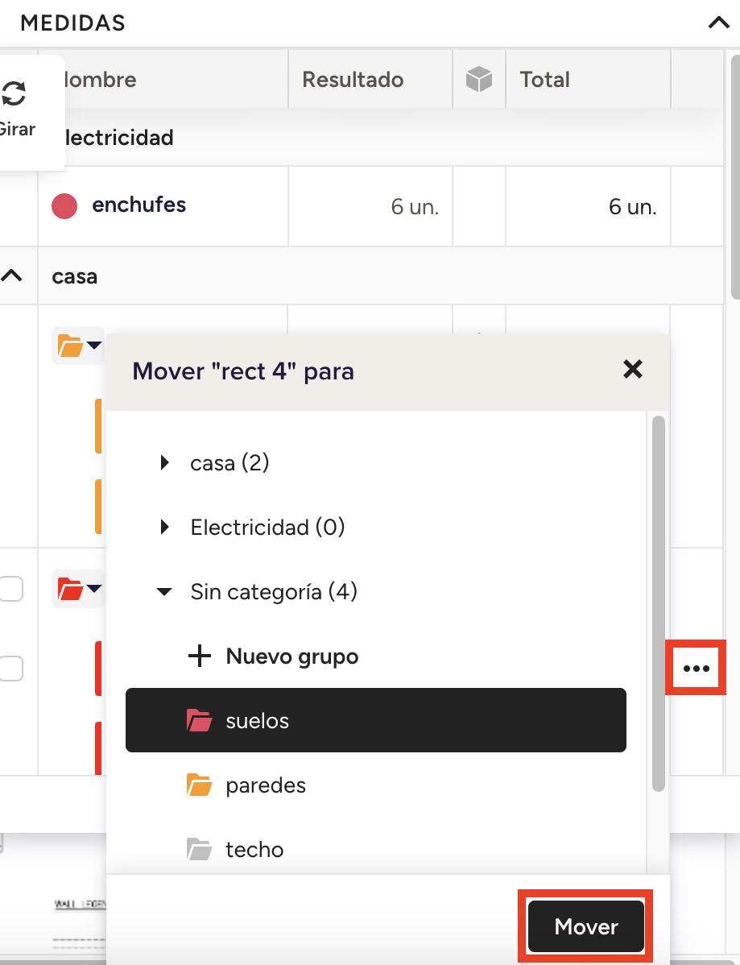Click the three-dots options button
Viewport: 740px width, 965px height.
point(696,668)
